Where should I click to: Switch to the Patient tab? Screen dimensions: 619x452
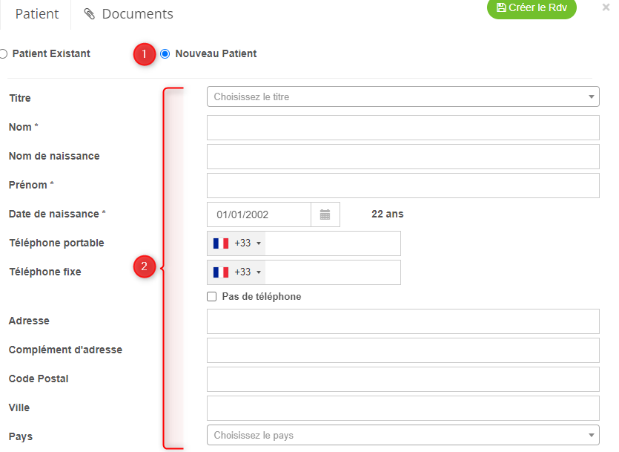pos(36,14)
